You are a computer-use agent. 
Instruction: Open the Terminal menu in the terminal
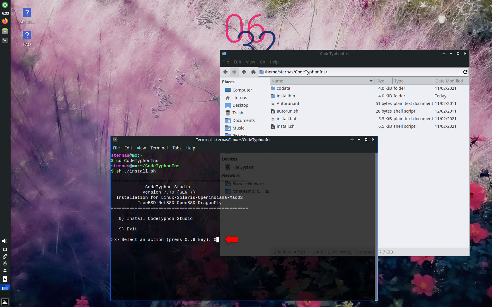tap(159, 148)
